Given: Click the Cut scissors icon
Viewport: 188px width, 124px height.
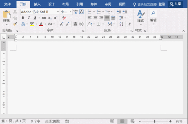Looking at the screenshot, I should [15, 12].
